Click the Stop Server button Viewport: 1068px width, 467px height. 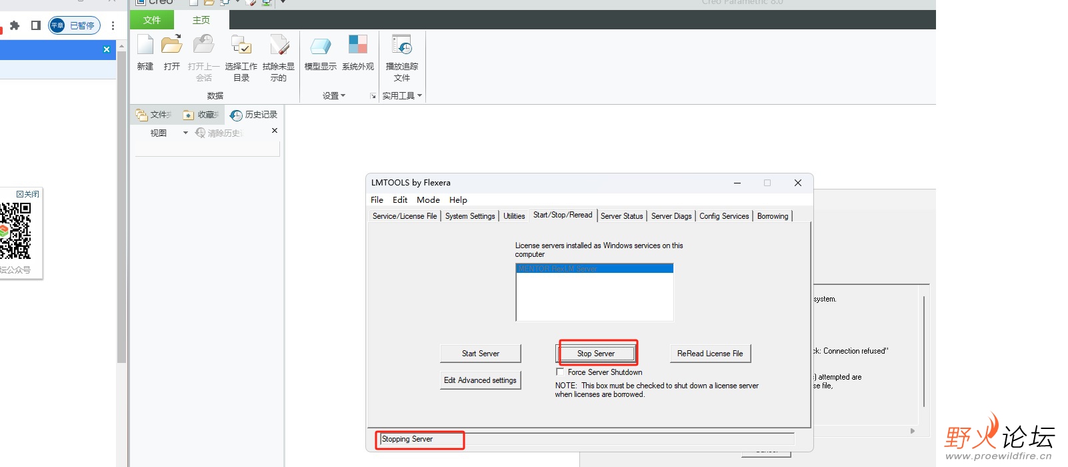point(596,354)
